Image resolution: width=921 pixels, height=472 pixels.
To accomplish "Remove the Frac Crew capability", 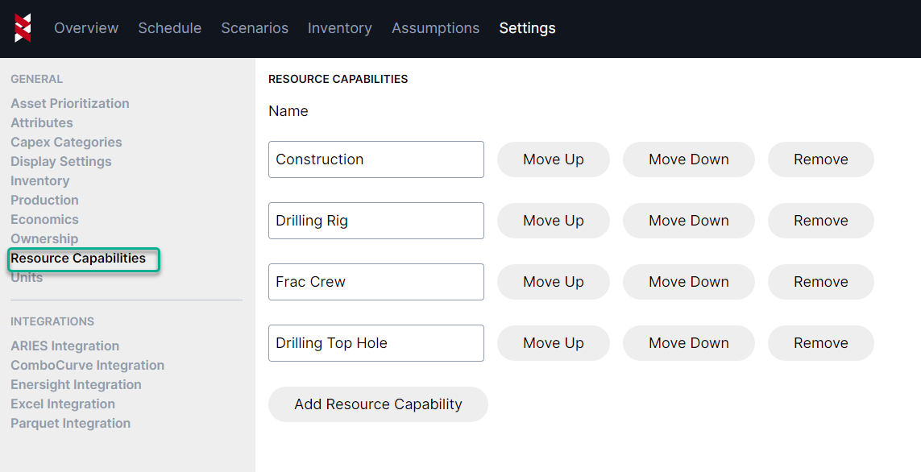I will coord(820,282).
